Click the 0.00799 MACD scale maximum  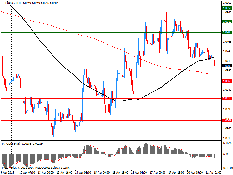227,143
